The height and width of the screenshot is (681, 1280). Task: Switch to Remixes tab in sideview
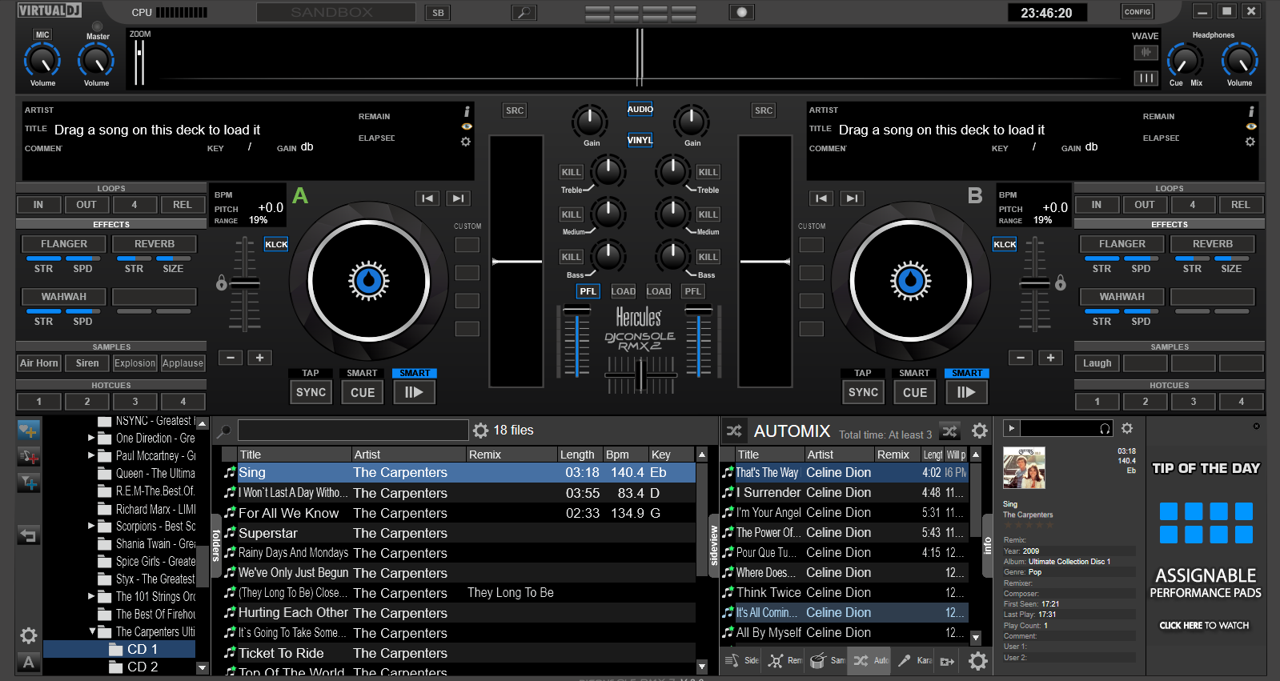click(784, 661)
